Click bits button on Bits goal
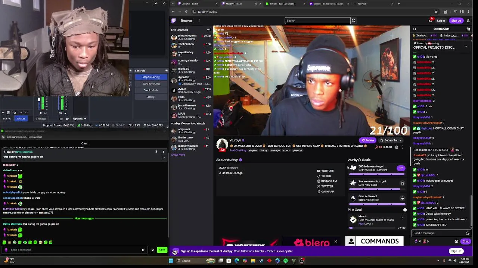This screenshot has height=268, width=478. [x=402, y=198]
